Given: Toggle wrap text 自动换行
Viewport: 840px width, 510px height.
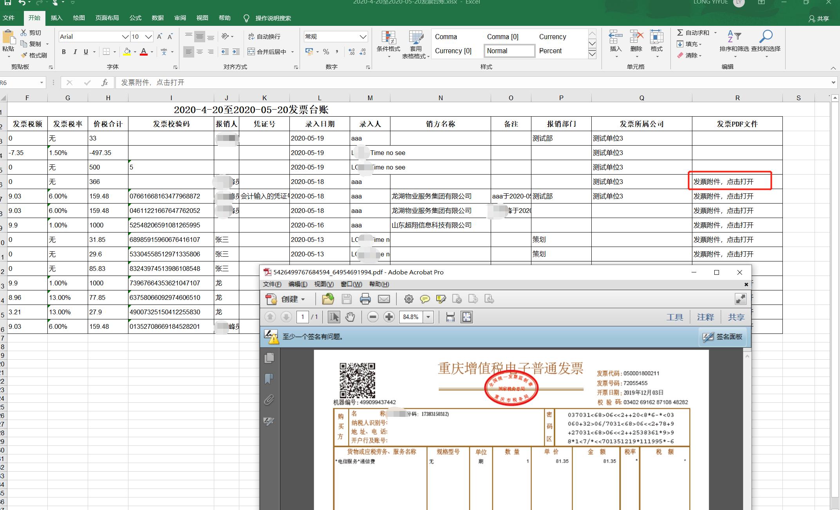Looking at the screenshot, I should pos(264,36).
